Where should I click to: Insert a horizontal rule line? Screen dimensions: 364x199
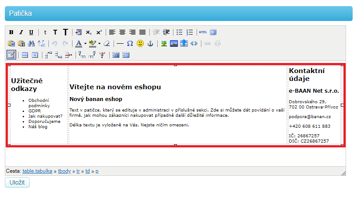click(120, 44)
